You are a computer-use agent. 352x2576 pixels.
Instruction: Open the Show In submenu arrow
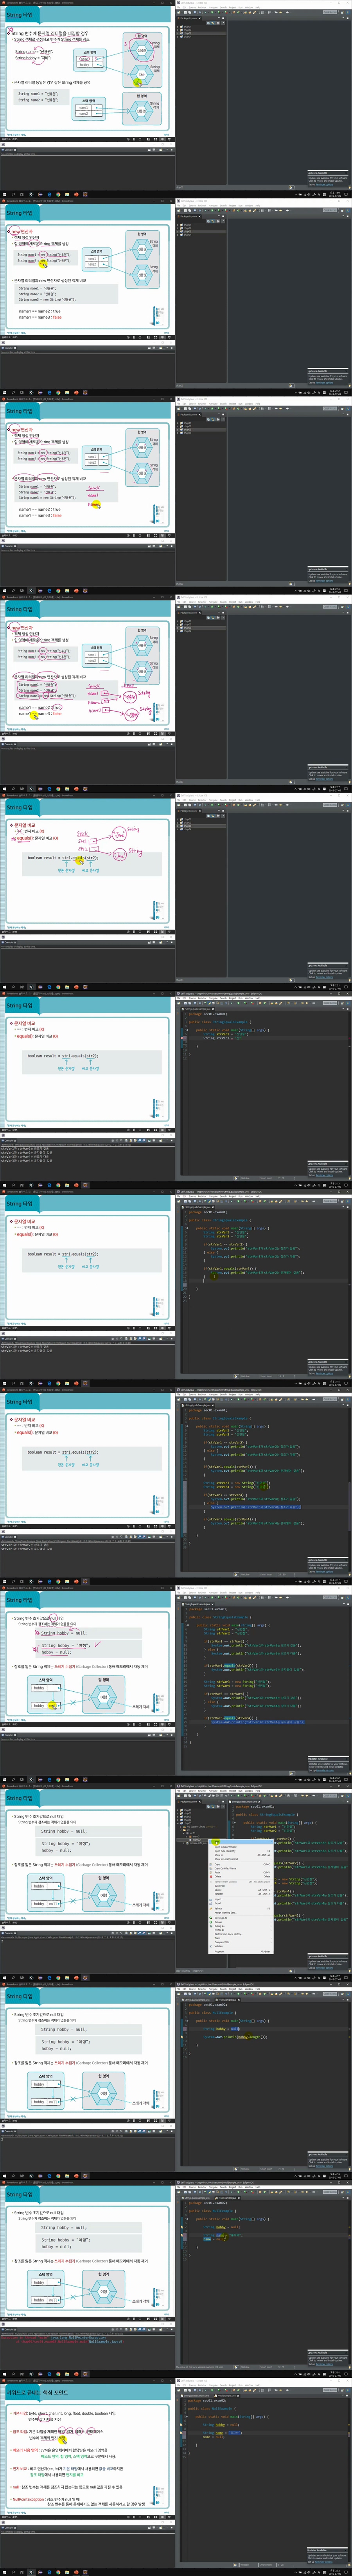click(271, 1855)
